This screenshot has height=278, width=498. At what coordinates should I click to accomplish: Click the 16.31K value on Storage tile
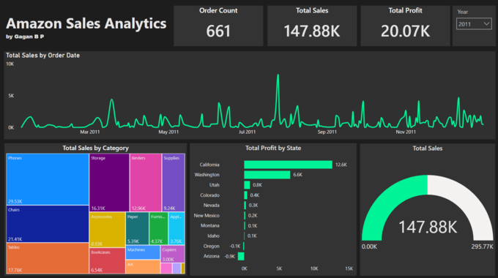coord(98,209)
